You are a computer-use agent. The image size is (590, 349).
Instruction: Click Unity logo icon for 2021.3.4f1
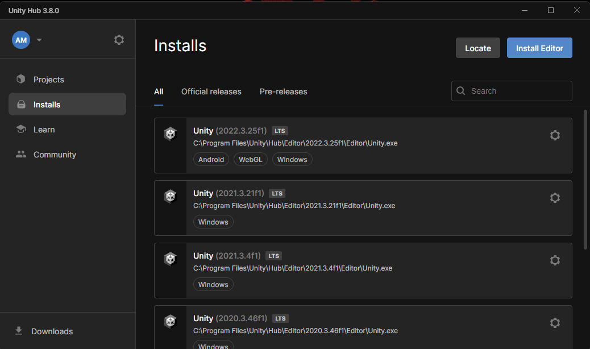[171, 259]
